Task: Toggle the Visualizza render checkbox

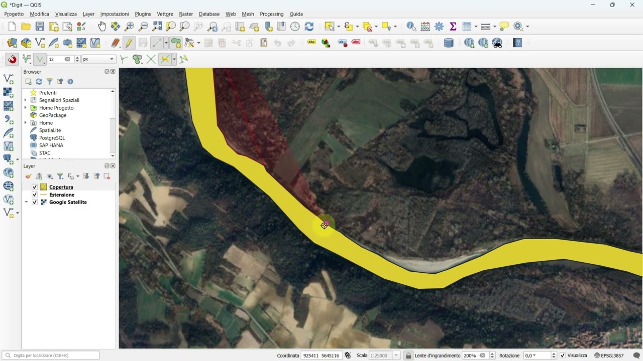Action: point(563,355)
